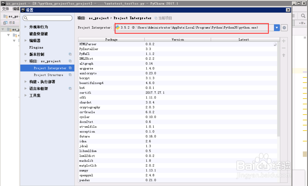Open the Project Interpreter dropdown arrow
This screenshot has width=308, height=186.
277,28
